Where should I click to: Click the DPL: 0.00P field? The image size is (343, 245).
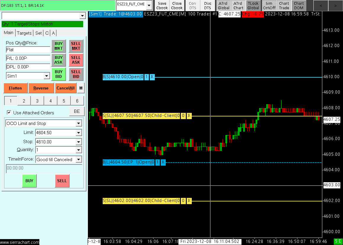coord(28,67)
